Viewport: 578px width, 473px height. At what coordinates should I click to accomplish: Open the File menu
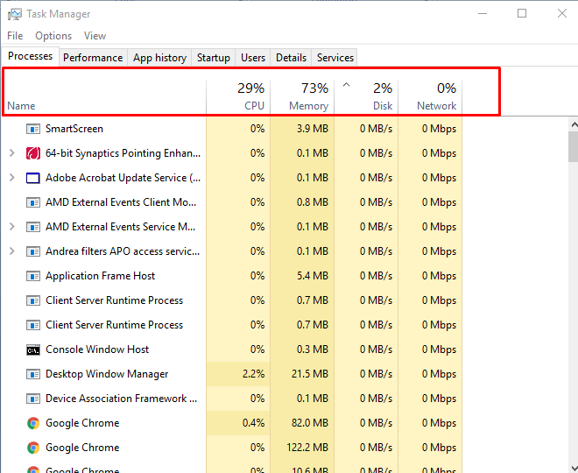click(15, 36)
